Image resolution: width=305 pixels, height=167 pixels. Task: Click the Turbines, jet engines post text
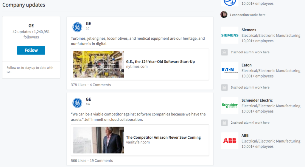pos(138,41)
